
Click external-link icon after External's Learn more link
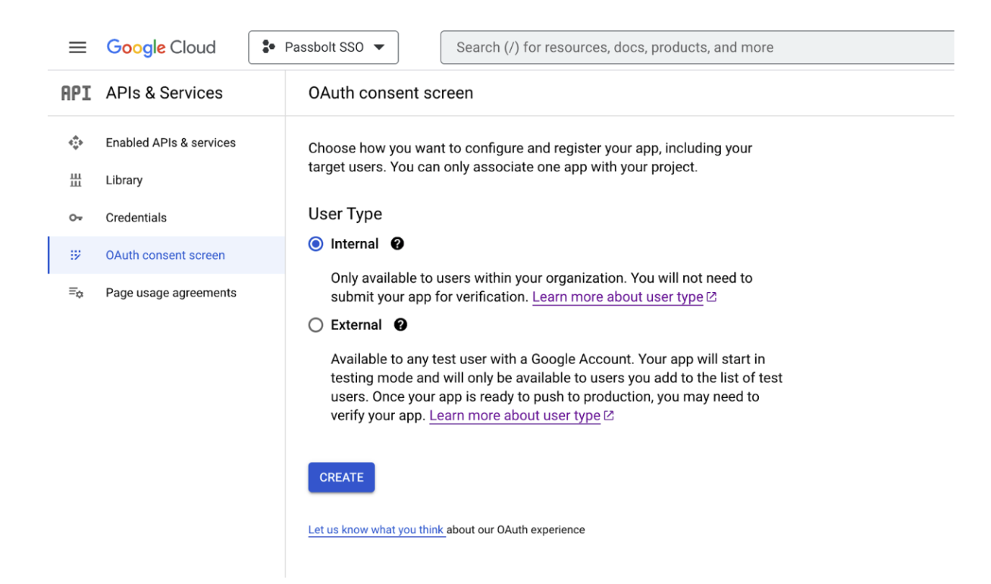608,416
